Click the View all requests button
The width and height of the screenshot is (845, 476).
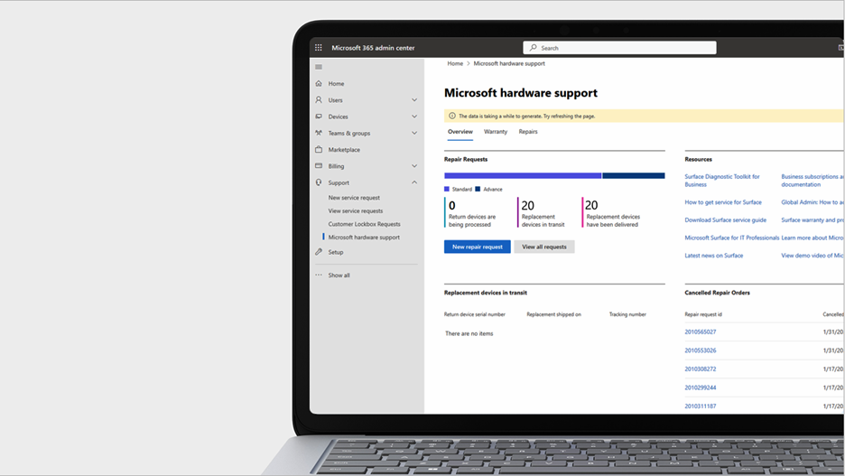click(x=544, y=247)
